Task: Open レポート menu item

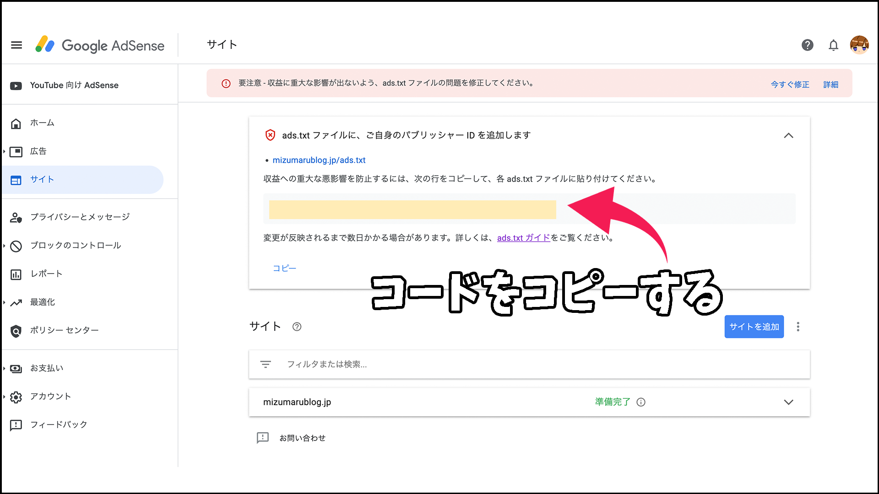Action: pyautogui.click(x=46, y=274)
